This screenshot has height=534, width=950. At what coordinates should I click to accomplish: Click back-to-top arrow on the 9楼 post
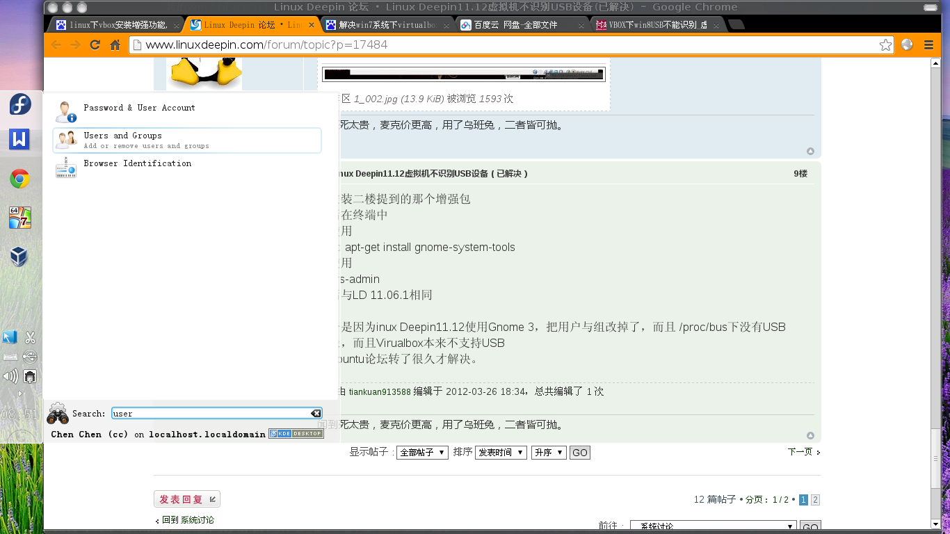click(x=810, y=436)
